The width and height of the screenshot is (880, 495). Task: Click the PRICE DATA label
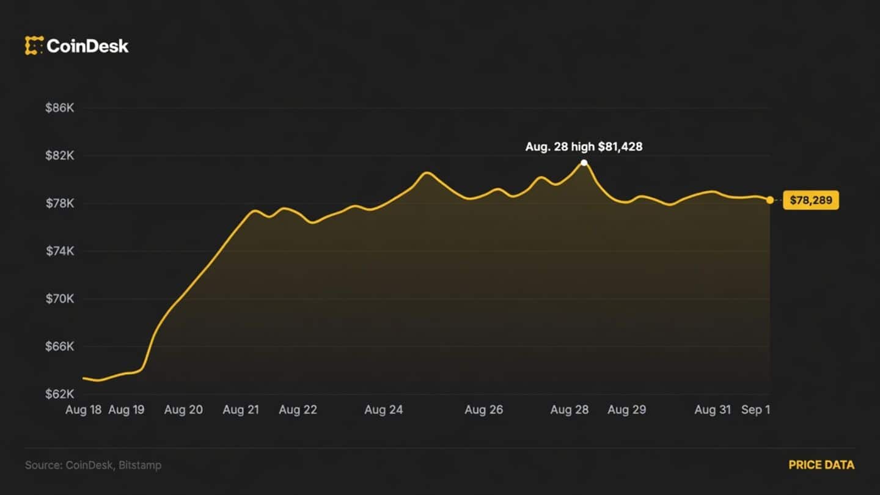coord(821,465)
